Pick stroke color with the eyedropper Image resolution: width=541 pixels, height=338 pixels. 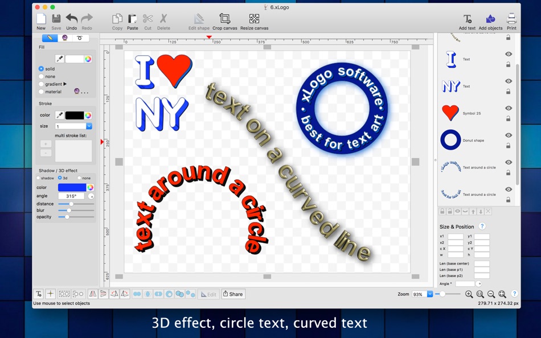pos(60,115)
